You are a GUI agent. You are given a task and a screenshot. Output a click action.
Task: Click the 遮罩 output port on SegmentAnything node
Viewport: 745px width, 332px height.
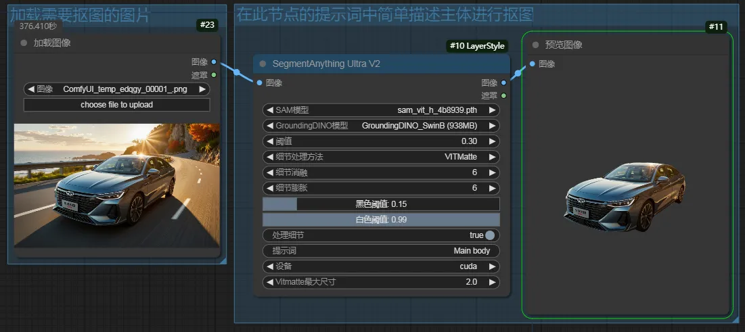(x=503, y=95)
